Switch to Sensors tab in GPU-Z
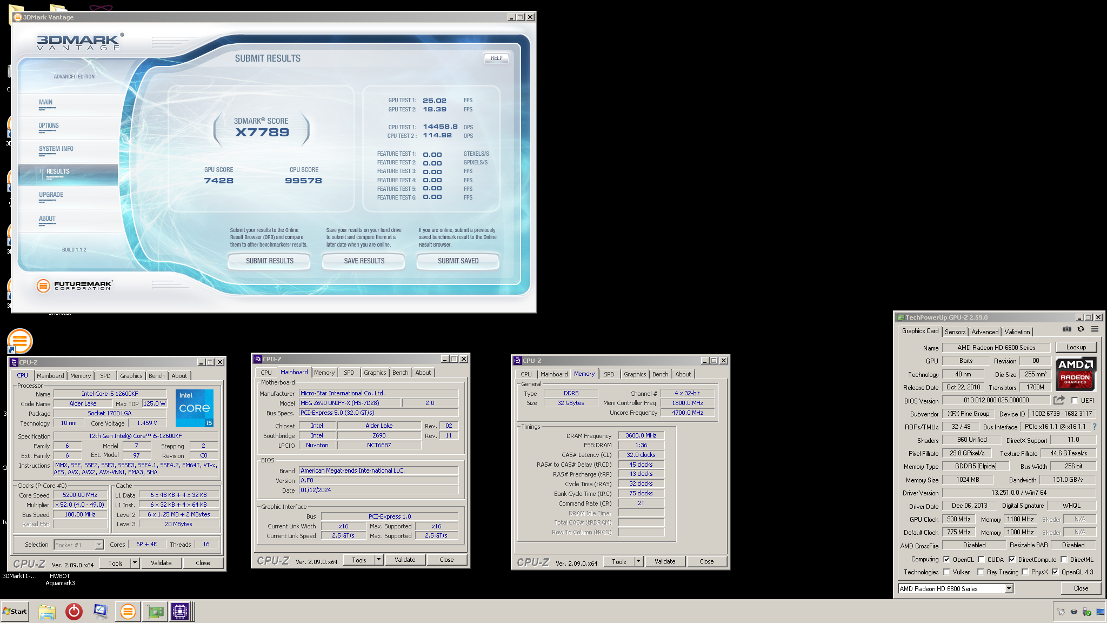1107x623 pixels. (955, 332)
